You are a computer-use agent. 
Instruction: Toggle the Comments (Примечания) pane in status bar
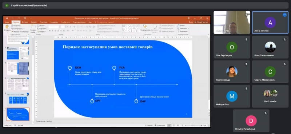tap(160, 126)
